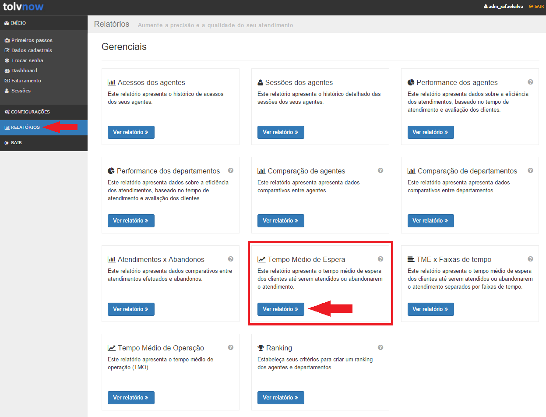The height and width of the screenshot is (417, 546).
Task: Click SAIR in the sidebar
Action: pyautogui.click(x=44, y=143)
